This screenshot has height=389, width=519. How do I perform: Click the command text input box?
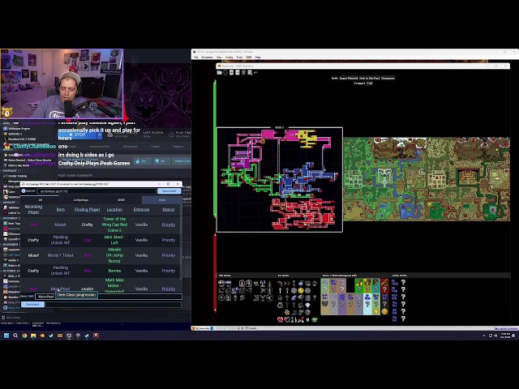pyautogui.click(x=114, y=305)
